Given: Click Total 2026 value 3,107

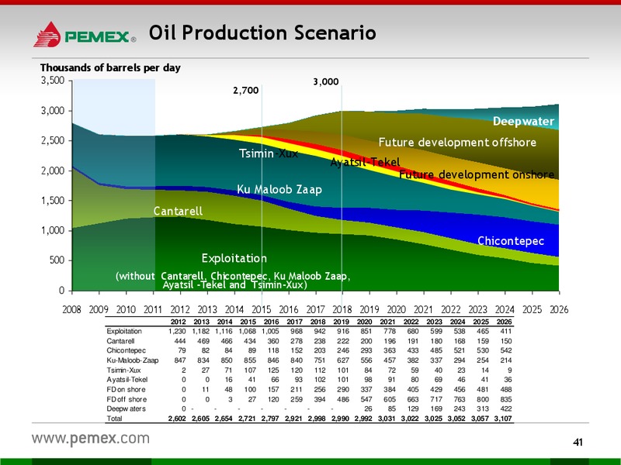Looking at the screenshot, I should pos(503,418).
